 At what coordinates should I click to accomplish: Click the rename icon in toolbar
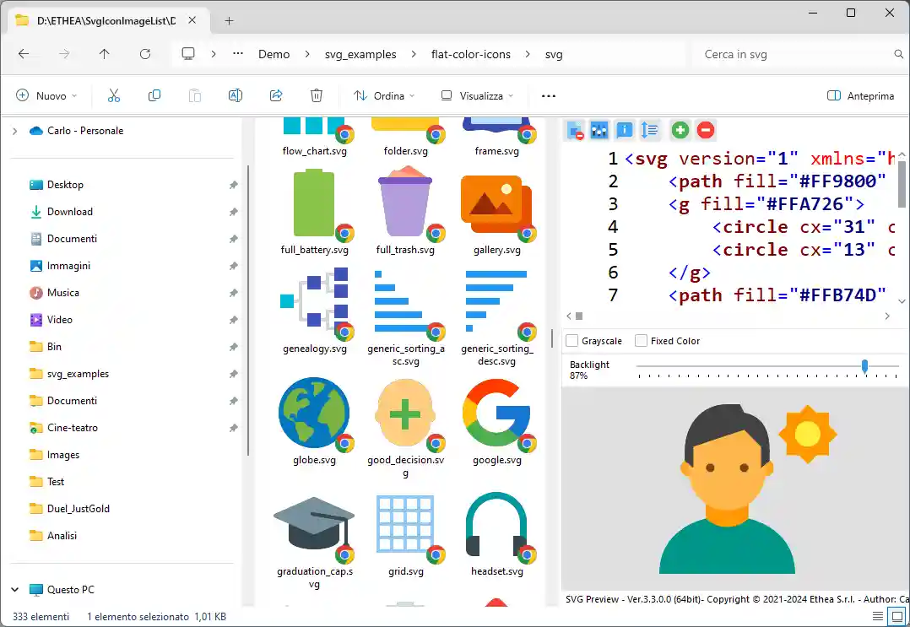(x=236, y=96)
